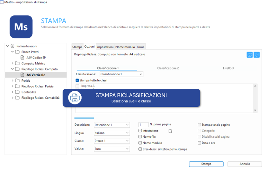Viewport: 267px width, 172px height.
Task: Expand the Riepilogo Riclass. Perizia node
Action: [12, 86]
